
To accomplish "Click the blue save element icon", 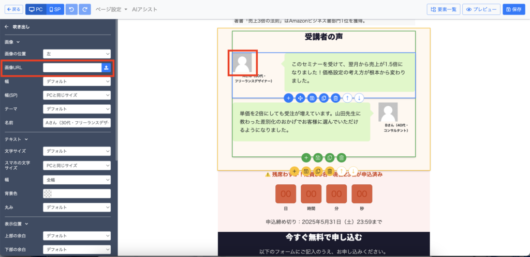I will [312, 98].
